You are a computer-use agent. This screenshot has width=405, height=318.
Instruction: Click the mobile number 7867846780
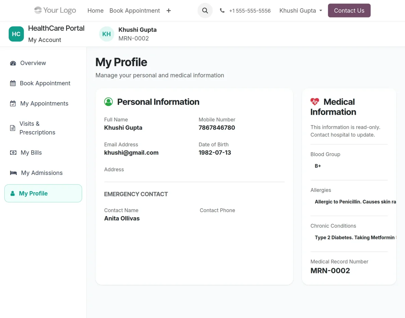tap(217, 128)
